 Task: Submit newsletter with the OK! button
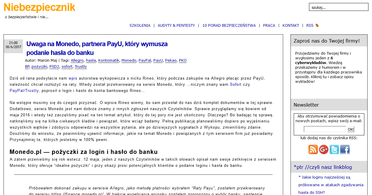click(x=351, y=129)
